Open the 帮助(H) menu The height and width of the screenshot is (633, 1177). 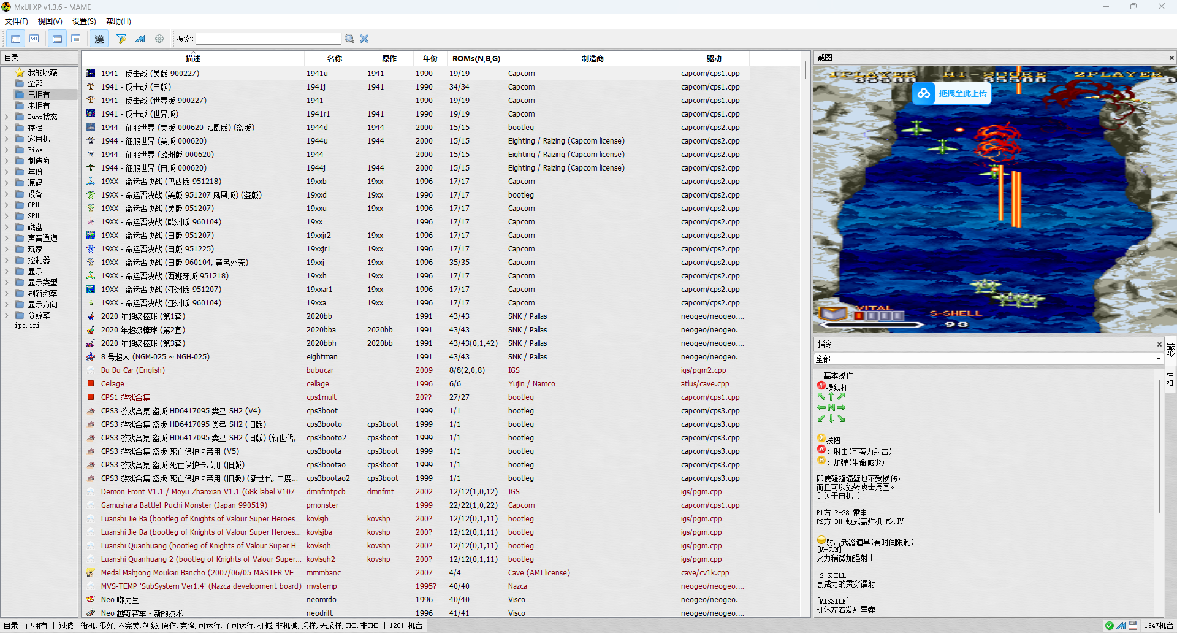(118, 21)
